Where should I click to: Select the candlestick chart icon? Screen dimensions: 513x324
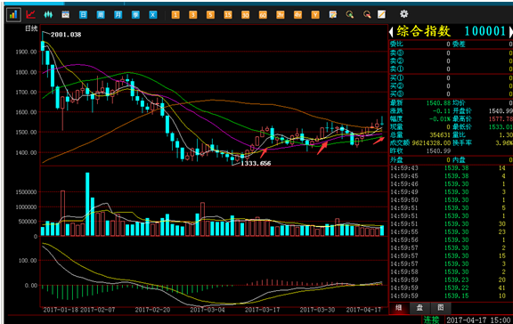click(x=13, y=15)
